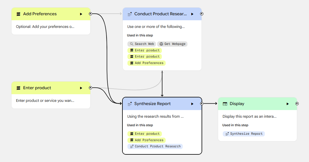
Task: Click the Search Web tool chip
Action: (142, 44)
